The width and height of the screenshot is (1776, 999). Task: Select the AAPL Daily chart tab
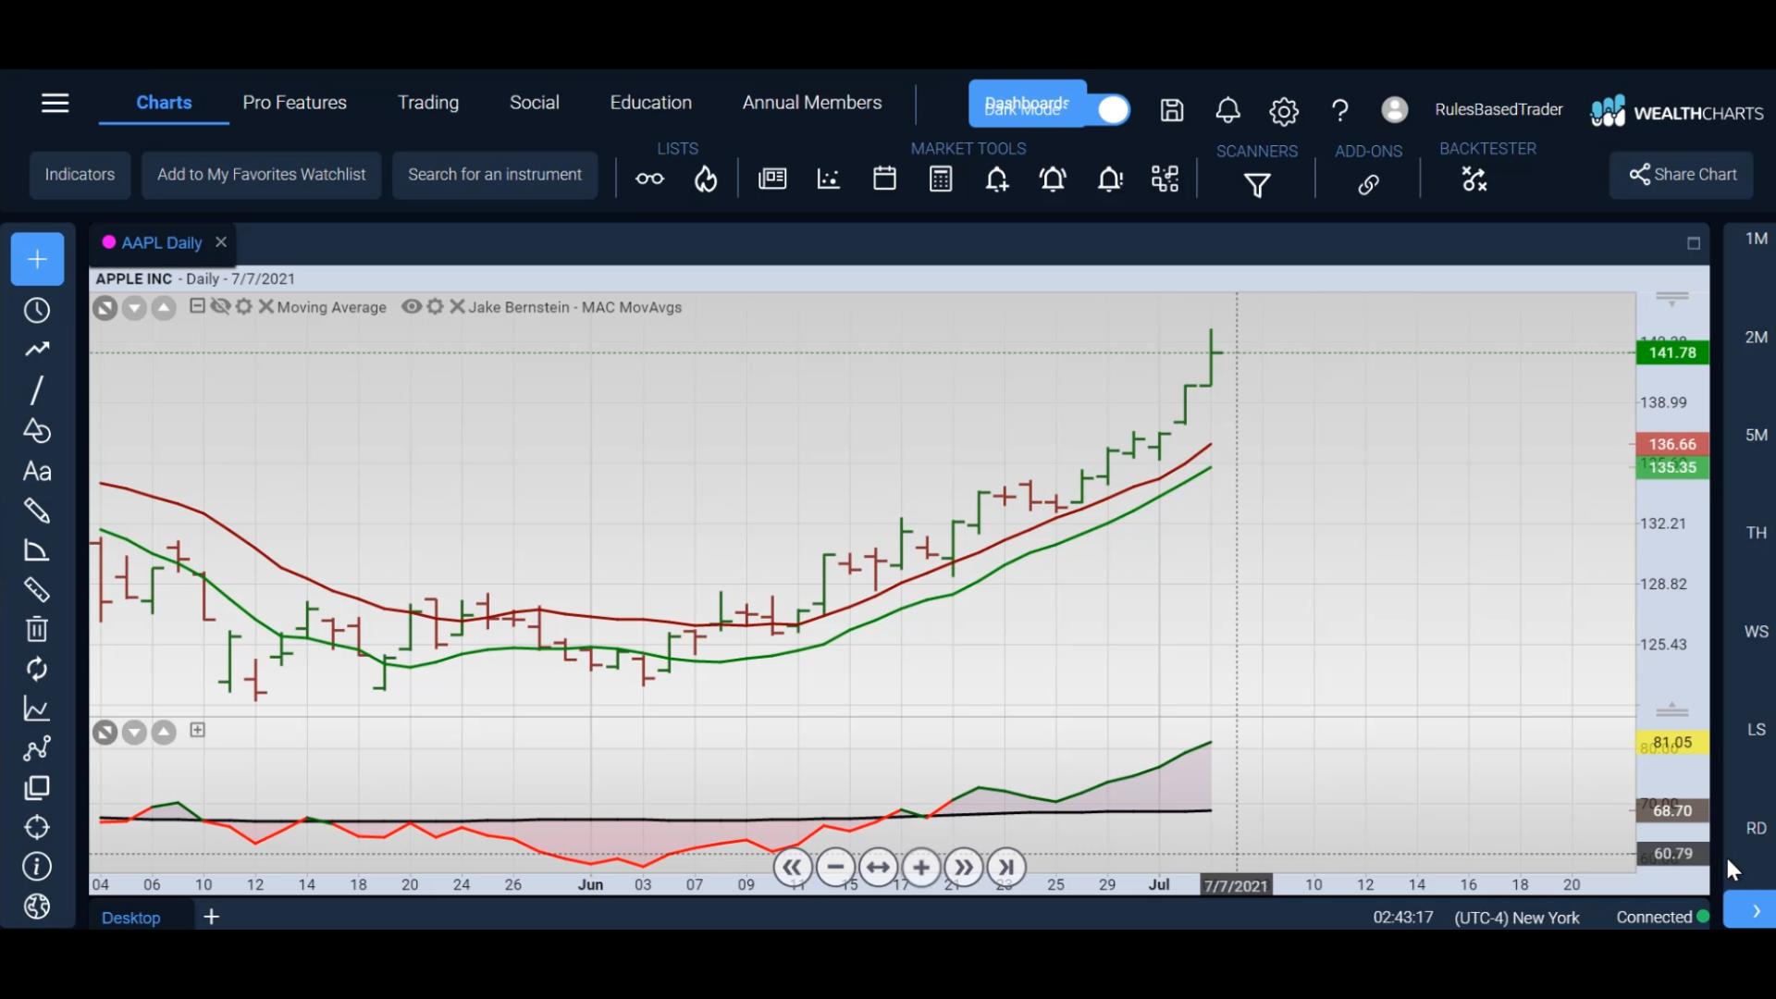tap(161, 242)
